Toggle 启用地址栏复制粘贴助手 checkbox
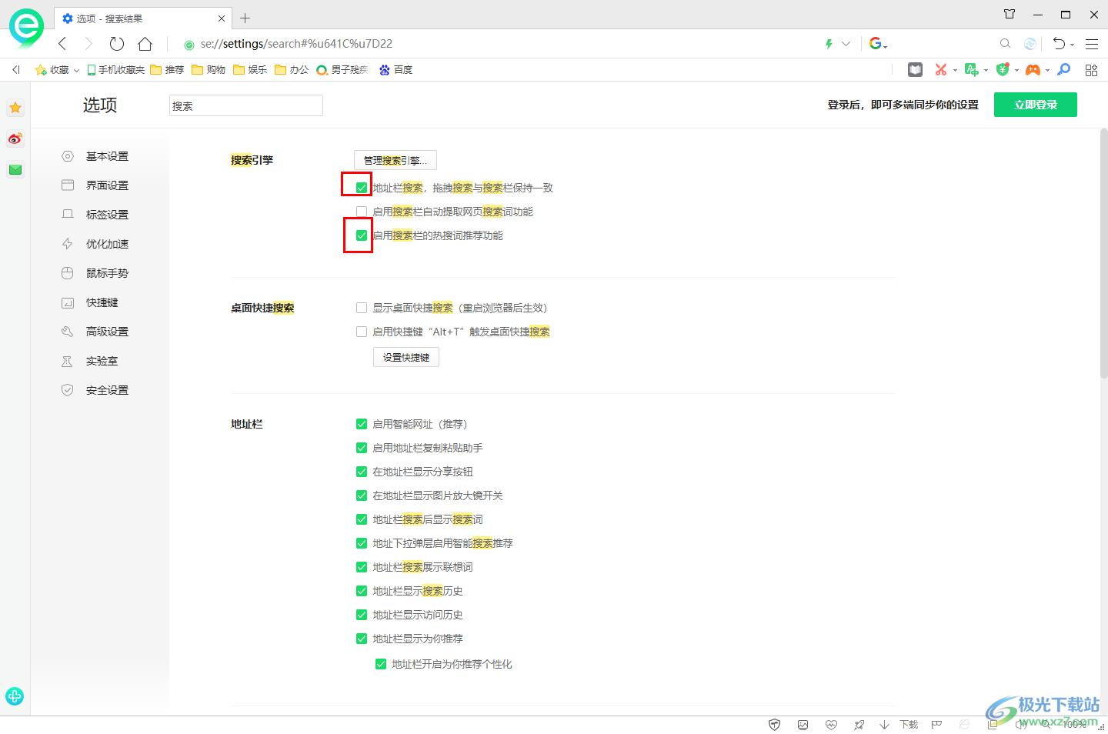 362,448
